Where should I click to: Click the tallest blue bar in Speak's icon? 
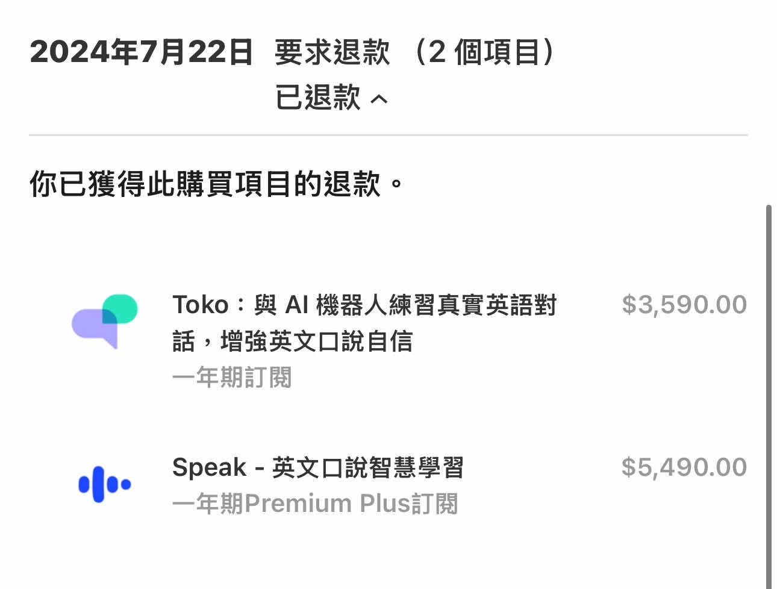98,484
